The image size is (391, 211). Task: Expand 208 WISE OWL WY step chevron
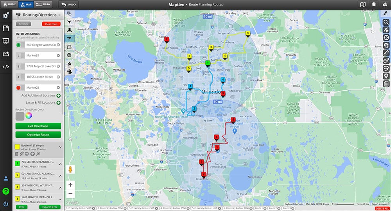tap(60, 188)
